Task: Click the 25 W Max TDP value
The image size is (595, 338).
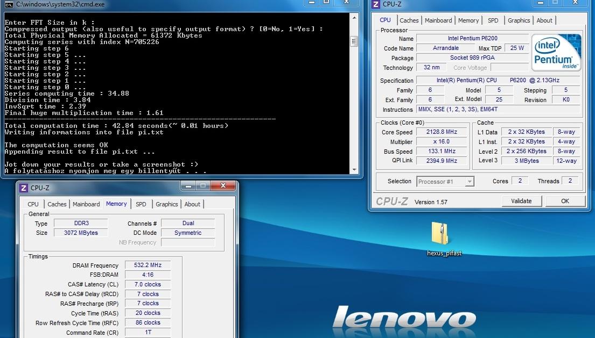Action: 517,48
